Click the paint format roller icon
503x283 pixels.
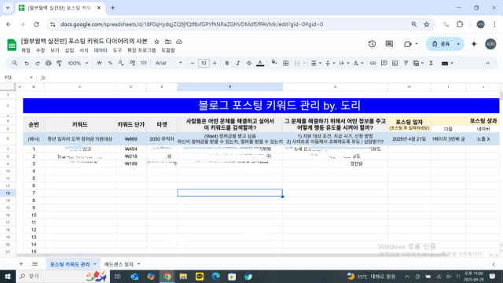[x=59, y=63]
